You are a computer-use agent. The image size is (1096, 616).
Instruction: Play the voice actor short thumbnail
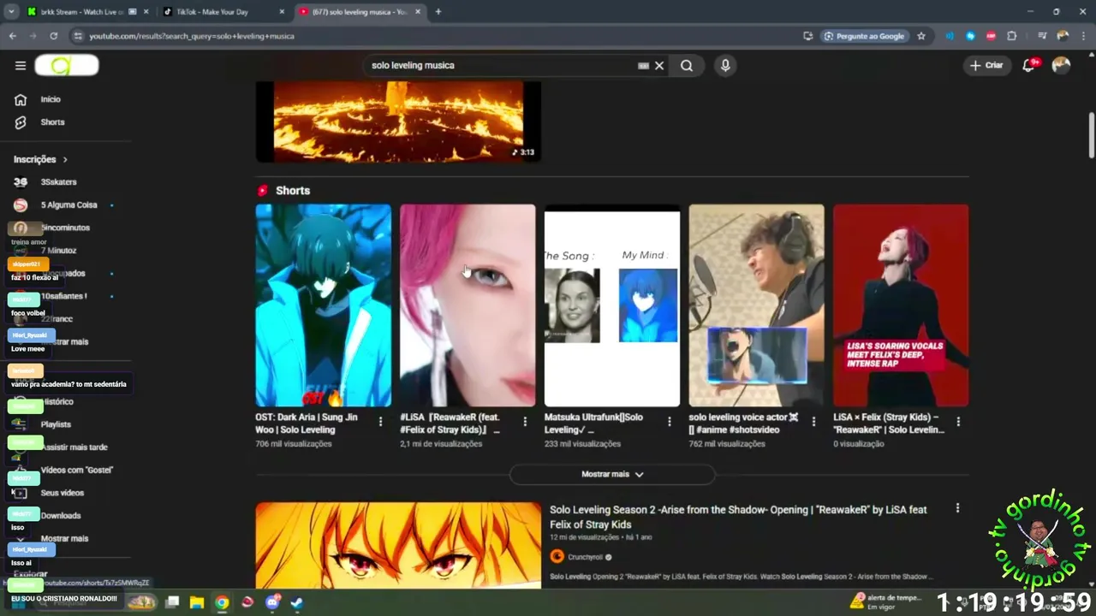(757, 305)
